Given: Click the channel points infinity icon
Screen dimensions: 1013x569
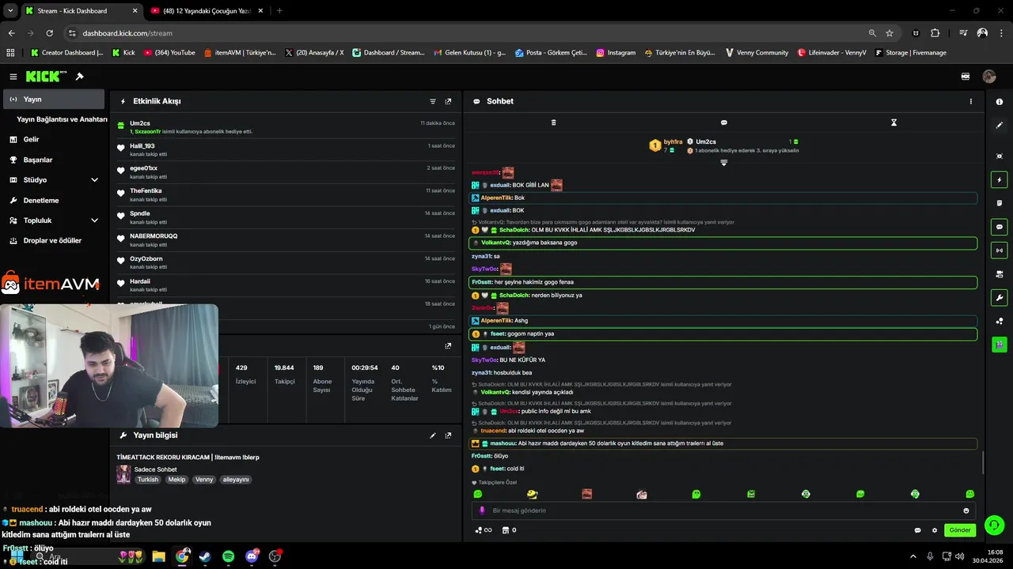Looking at the screenshot, I should [484, 530].
